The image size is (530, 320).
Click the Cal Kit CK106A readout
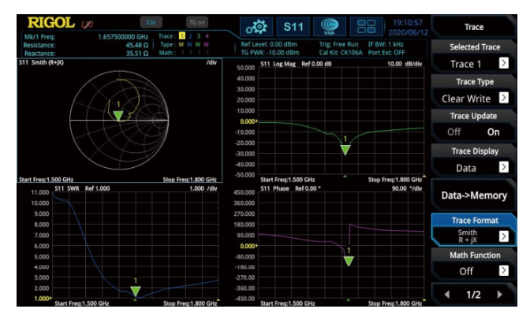click(341, 52)
